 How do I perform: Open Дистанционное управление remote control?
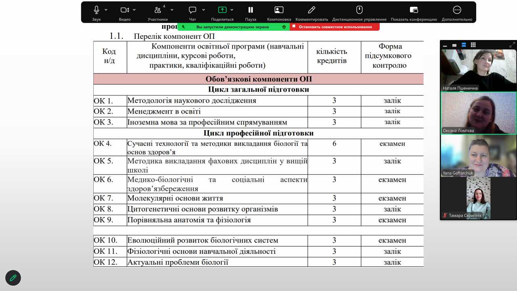point(359,10)
